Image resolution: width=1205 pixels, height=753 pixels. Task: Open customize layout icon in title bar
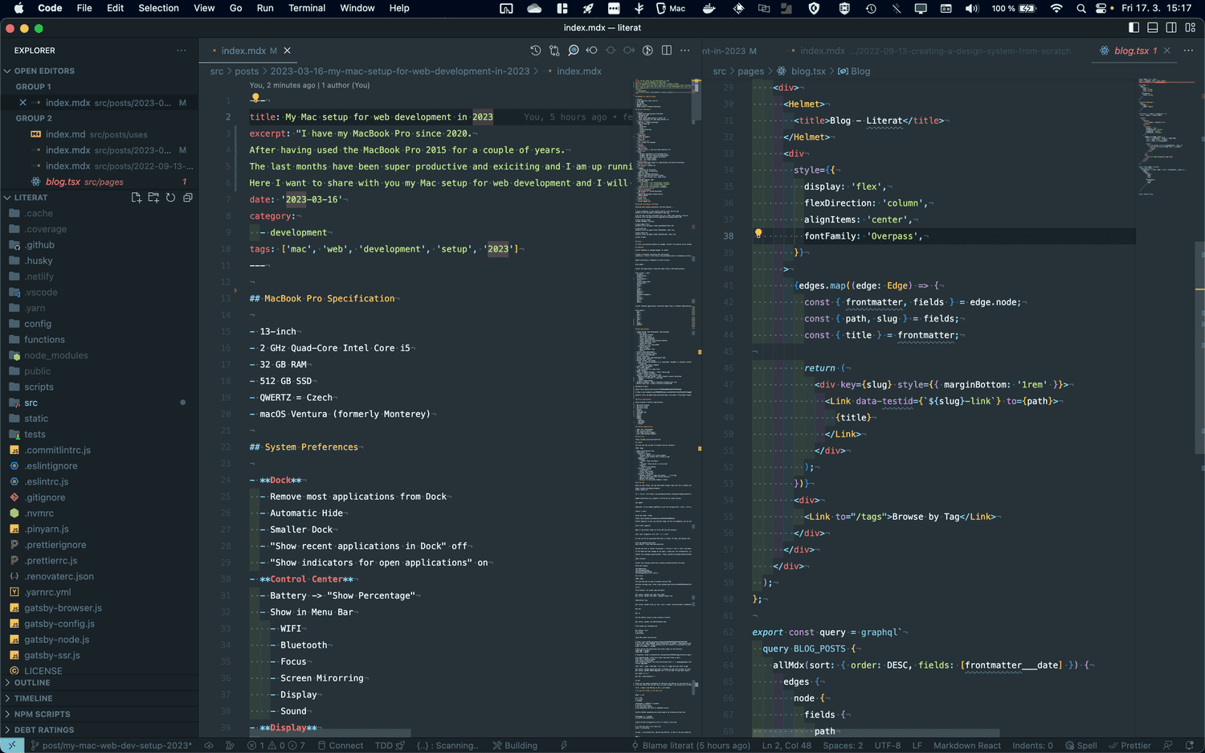1191,27
